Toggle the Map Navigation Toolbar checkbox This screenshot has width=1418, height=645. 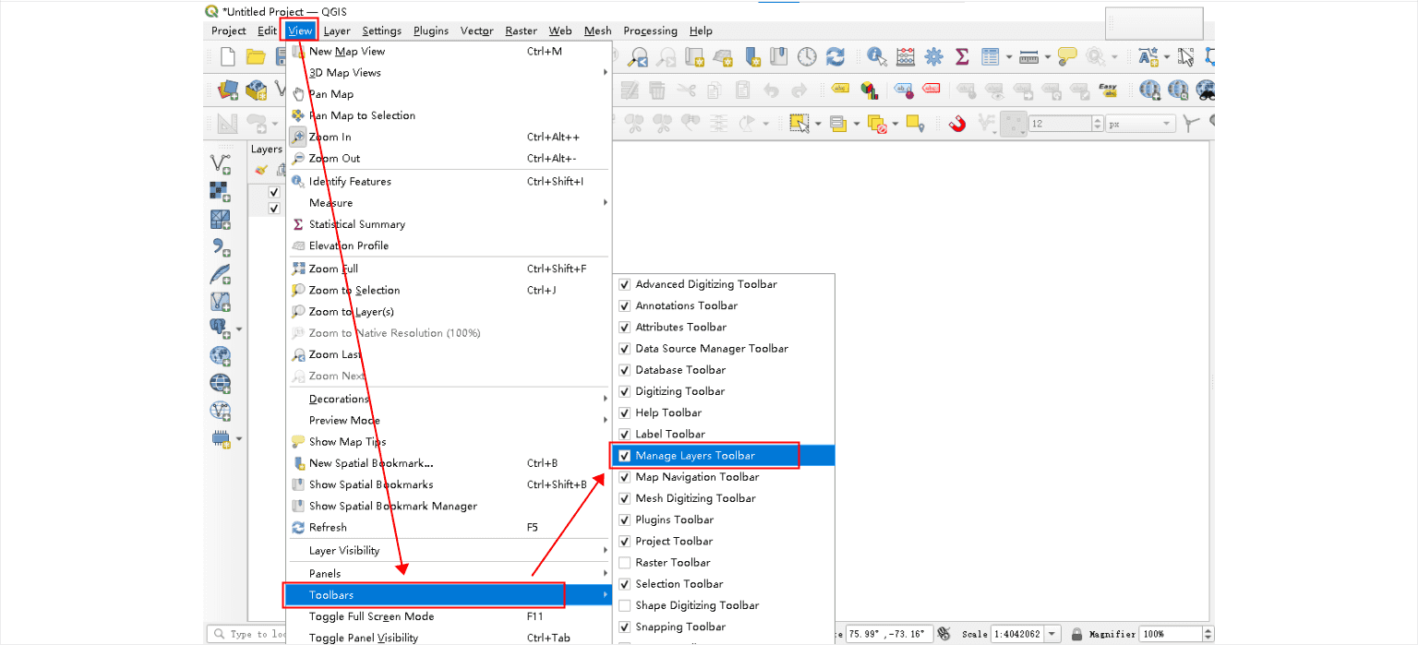tap(625, 477)
